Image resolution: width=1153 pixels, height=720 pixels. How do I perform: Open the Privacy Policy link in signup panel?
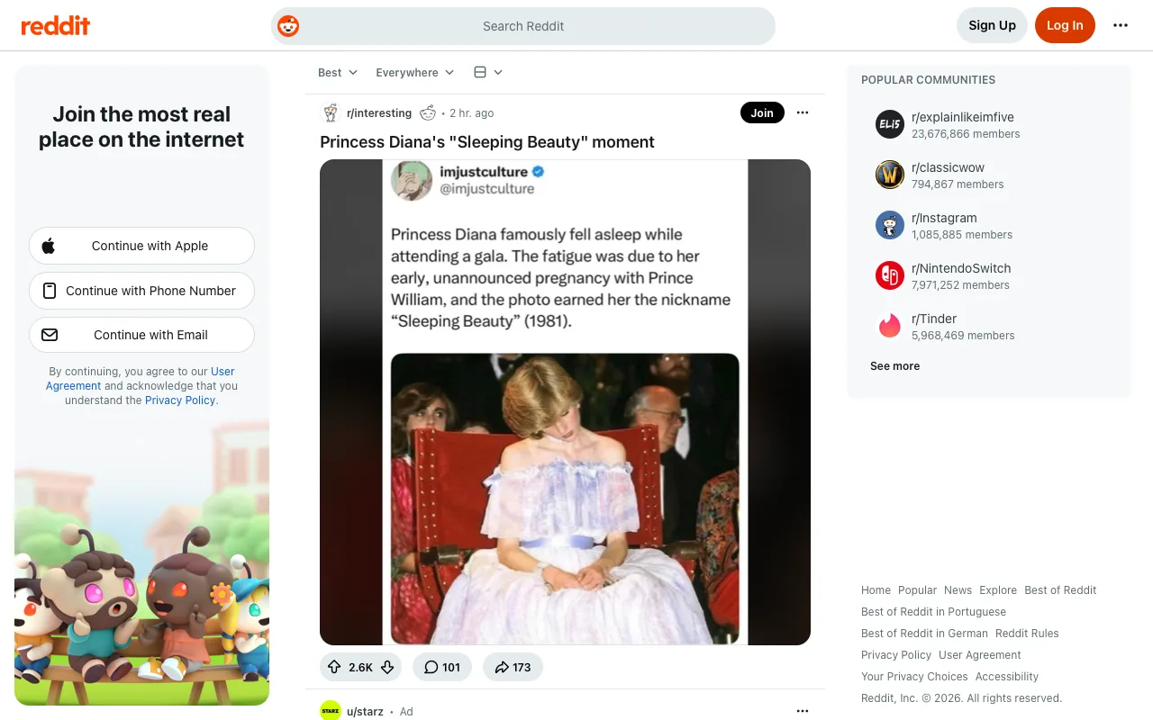(180, 400)
